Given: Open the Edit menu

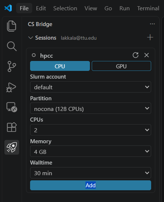Looking at the screenshot, I should 41,8.
